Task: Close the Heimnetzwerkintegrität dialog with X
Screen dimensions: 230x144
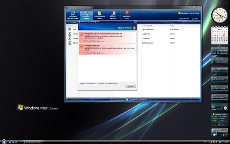Action: [x=135, y=22]
